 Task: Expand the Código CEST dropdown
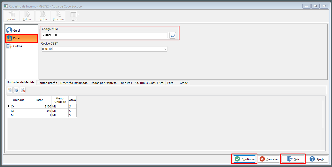point(165,49)
